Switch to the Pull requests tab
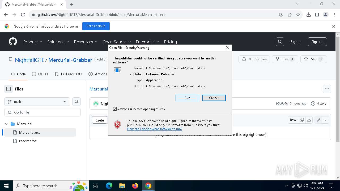The width and height of the screenshot is (340, 191). [68, 74]
